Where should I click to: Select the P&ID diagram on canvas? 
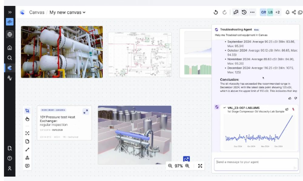coord(140,55)
